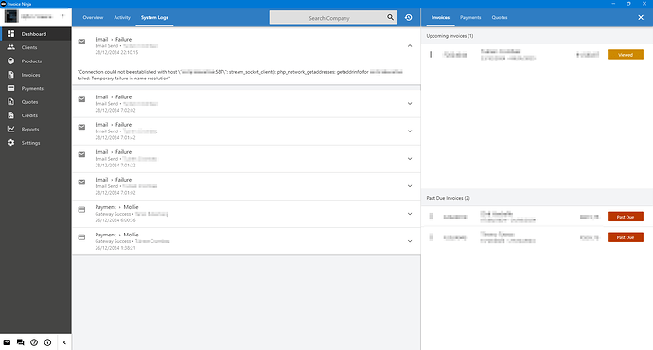Switch to the Activity tab
Viewport: 653px width, 350px height.
coord(122,17)
